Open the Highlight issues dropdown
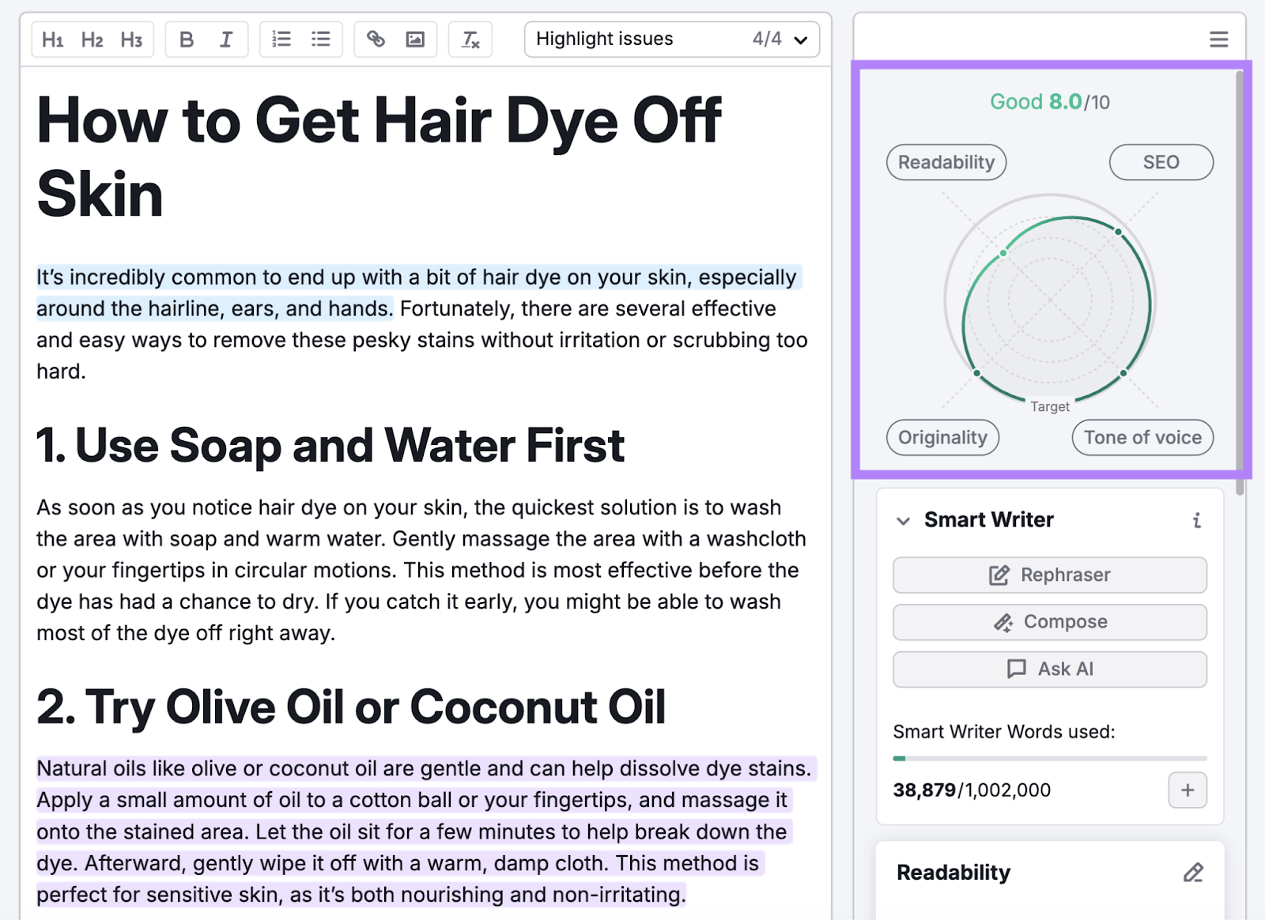This screenshot has width=1265, height=920. pos(800,39)
